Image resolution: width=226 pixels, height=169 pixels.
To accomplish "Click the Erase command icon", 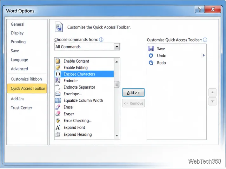I will click(x=58, y=107).
